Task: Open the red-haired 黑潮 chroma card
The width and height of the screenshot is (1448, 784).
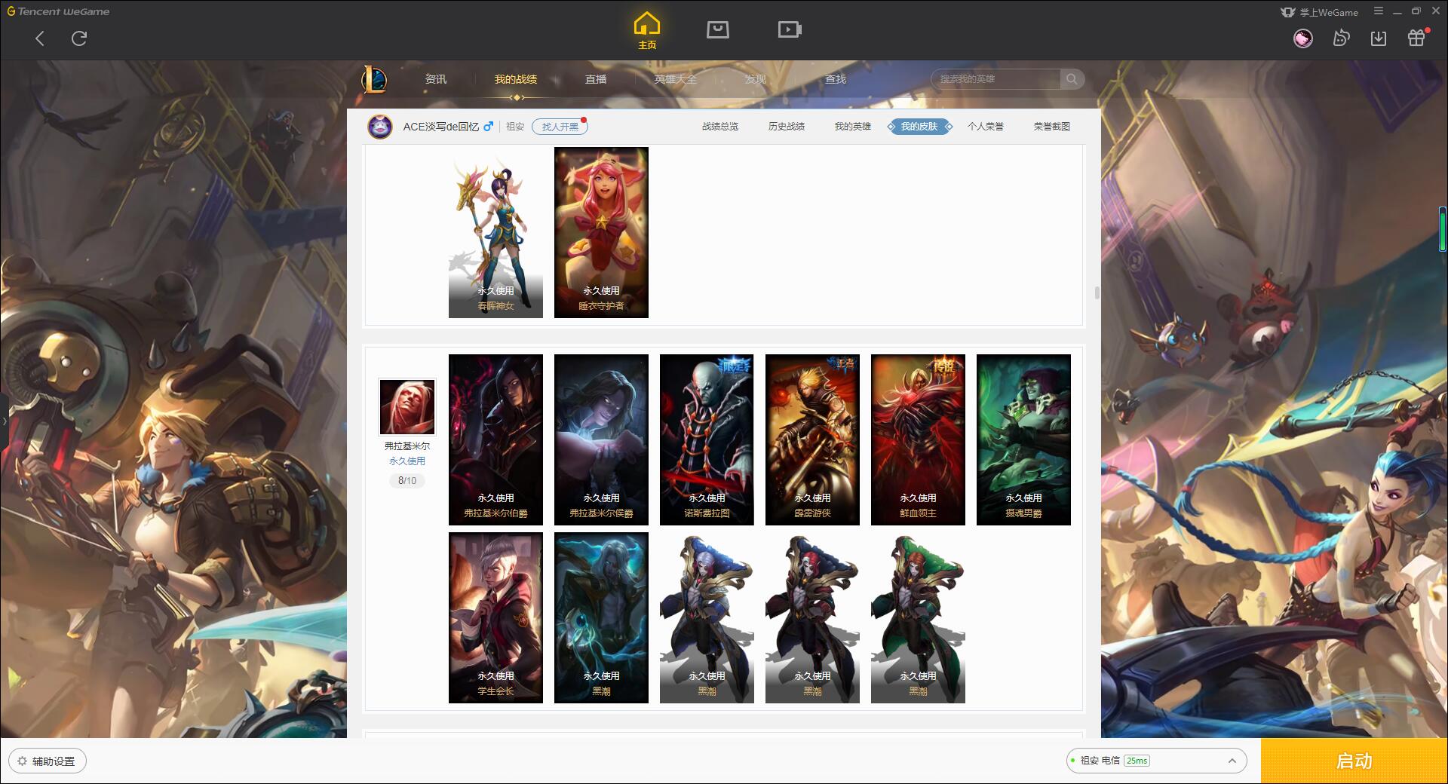Action: [x=812, y=617]
